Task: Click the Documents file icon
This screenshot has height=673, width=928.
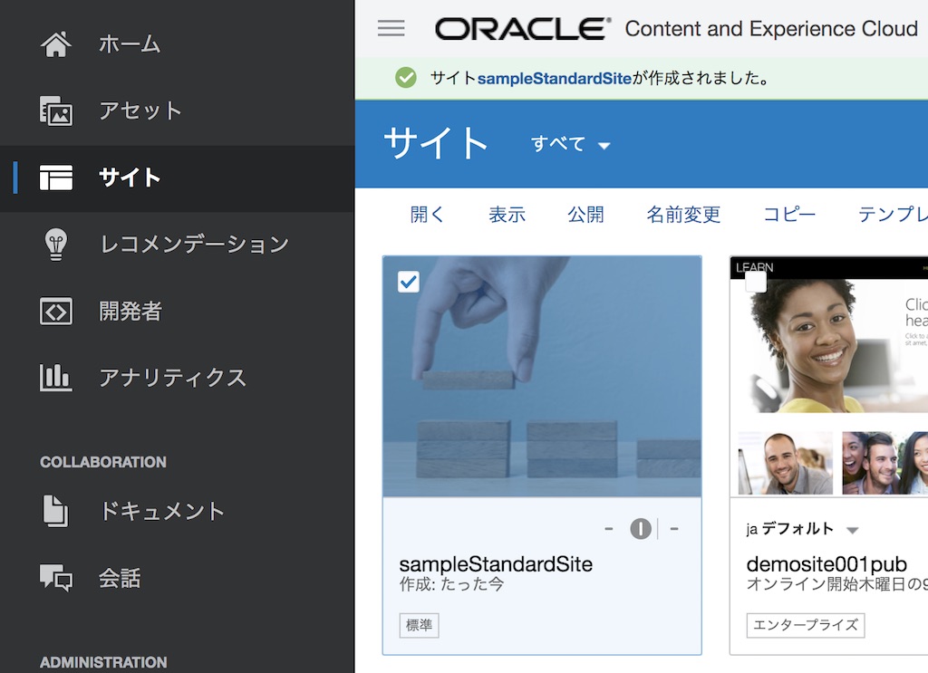Action: click(56, 511)
